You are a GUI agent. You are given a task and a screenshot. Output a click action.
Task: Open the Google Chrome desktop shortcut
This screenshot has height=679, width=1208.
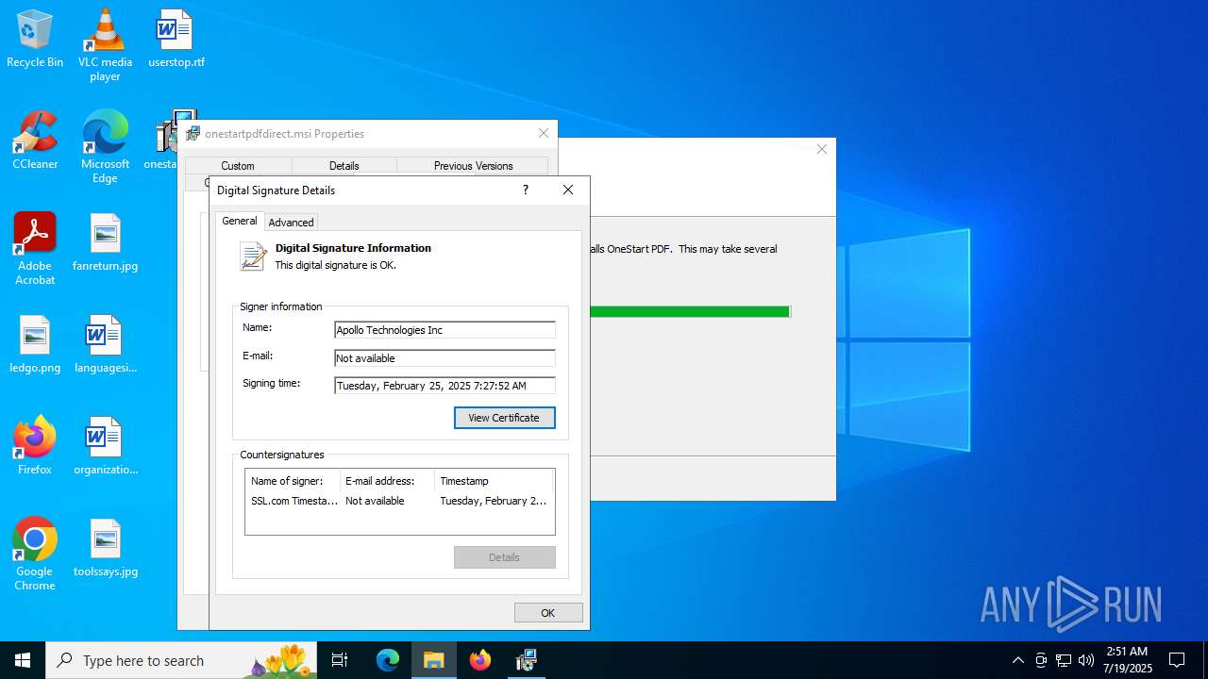click(35, 555)
